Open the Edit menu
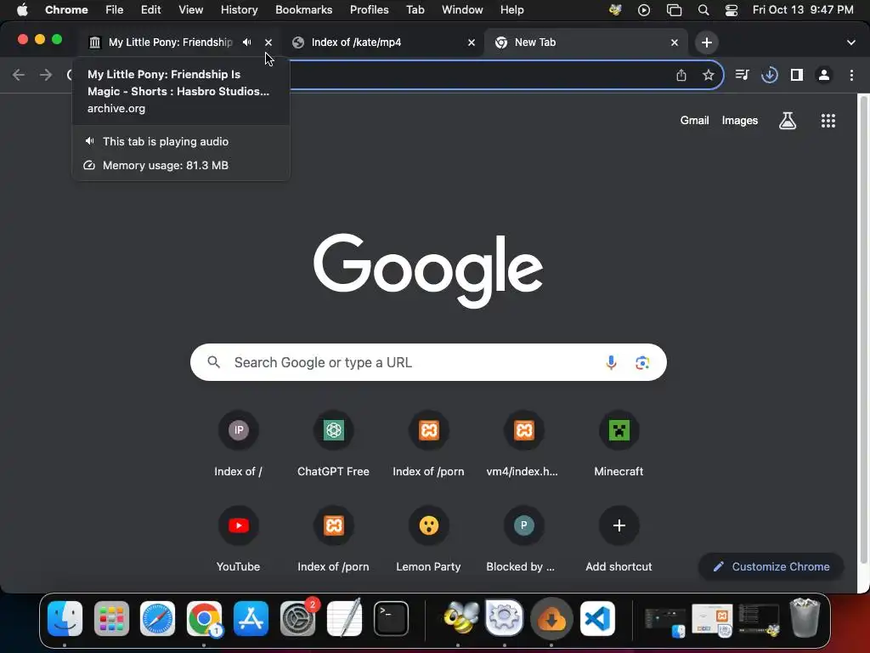Screen dimensions: 870x653 coord(150,10)
